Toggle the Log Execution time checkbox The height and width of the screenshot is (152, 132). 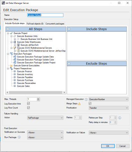29,103
